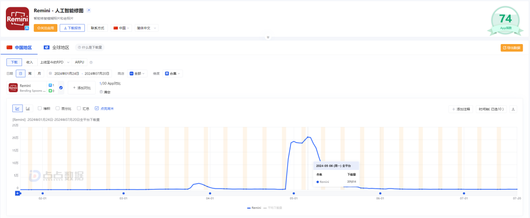Click the green Android icon in the Remini card

click(x=50, y=91)
